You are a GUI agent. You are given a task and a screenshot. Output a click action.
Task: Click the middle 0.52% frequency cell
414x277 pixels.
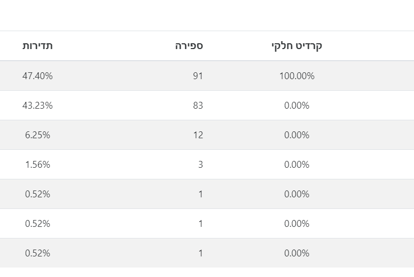click(x=37, y=224)
